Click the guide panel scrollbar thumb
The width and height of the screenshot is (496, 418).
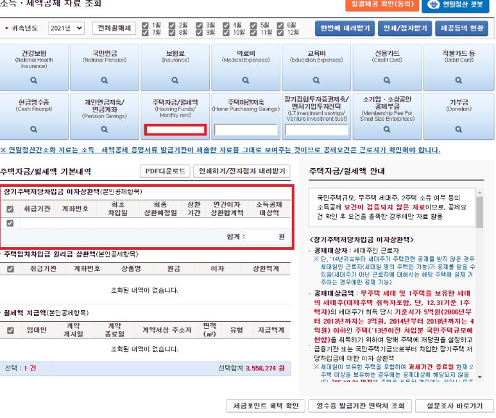479,212
